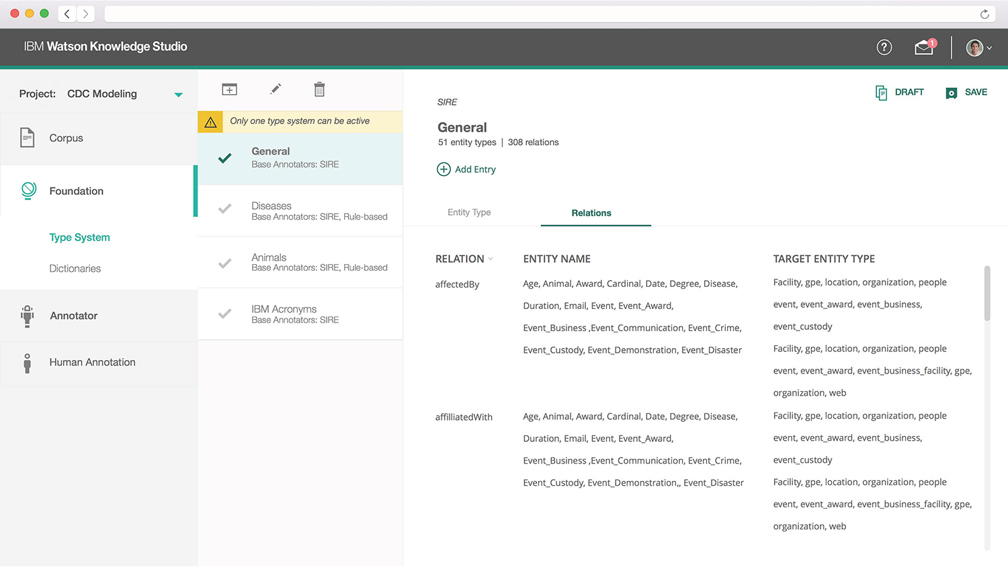
Task: Open Dictionaries in sidebar
Action: point(75,269)
